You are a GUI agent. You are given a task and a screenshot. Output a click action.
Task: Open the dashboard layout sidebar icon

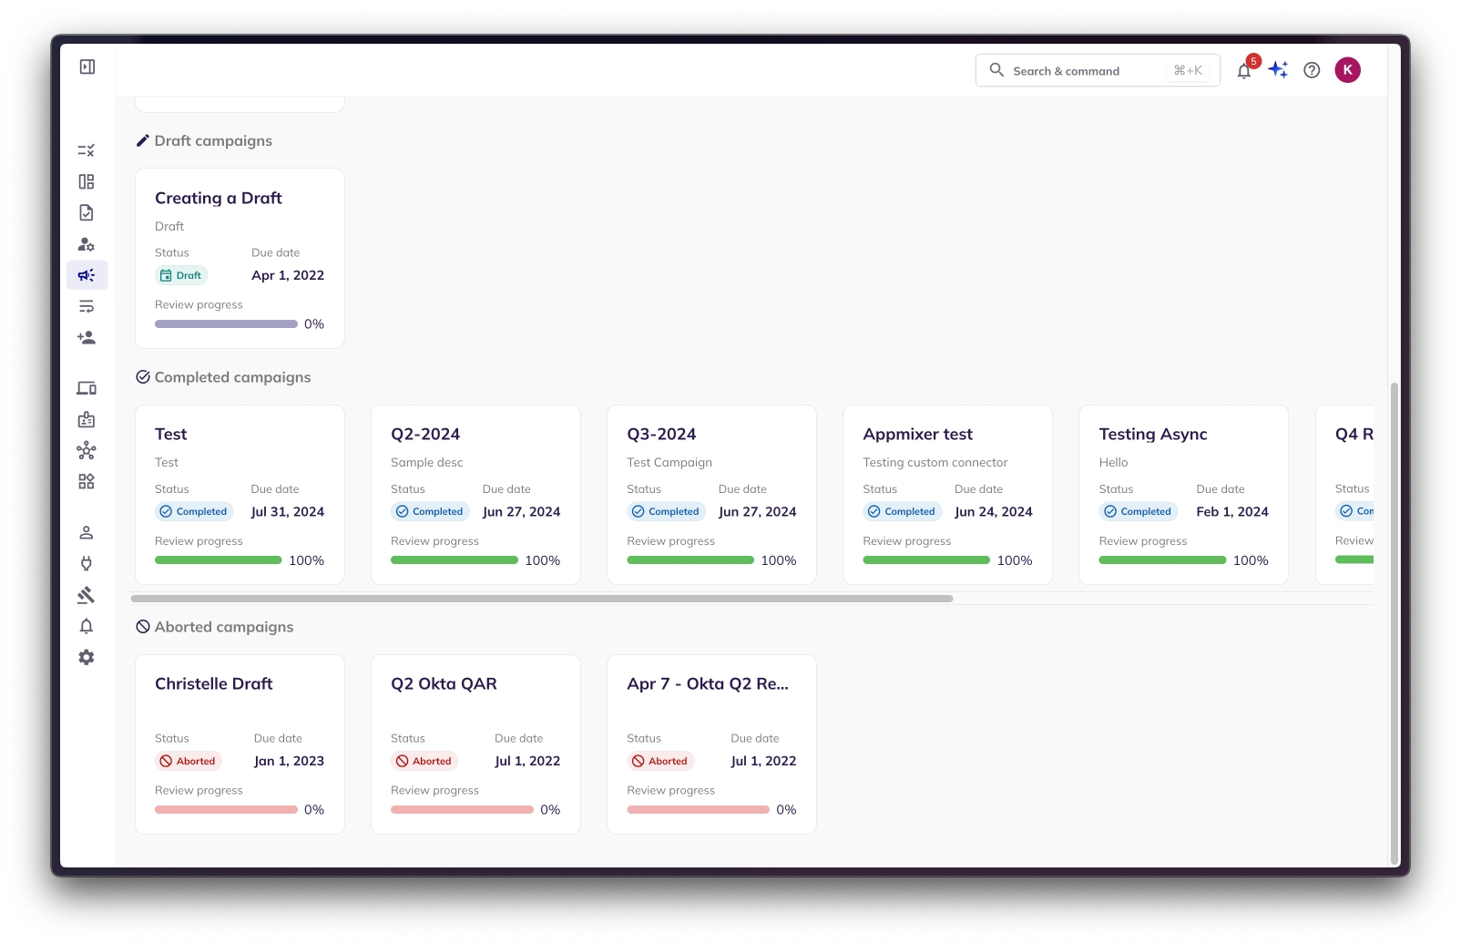click(87, 181)
